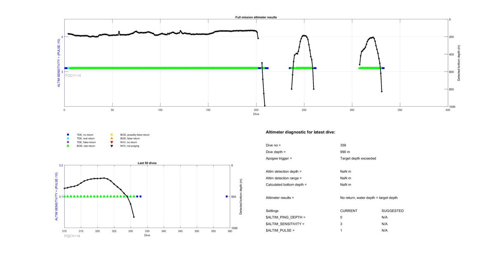Click the '$ALTIM_SENSITIVITY =' setting label
This screenshot has height=256, width=495.
pos(285,224)
